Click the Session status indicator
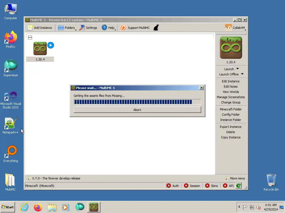The height and width of the screenshot is (213, 285). pos(192,186)
